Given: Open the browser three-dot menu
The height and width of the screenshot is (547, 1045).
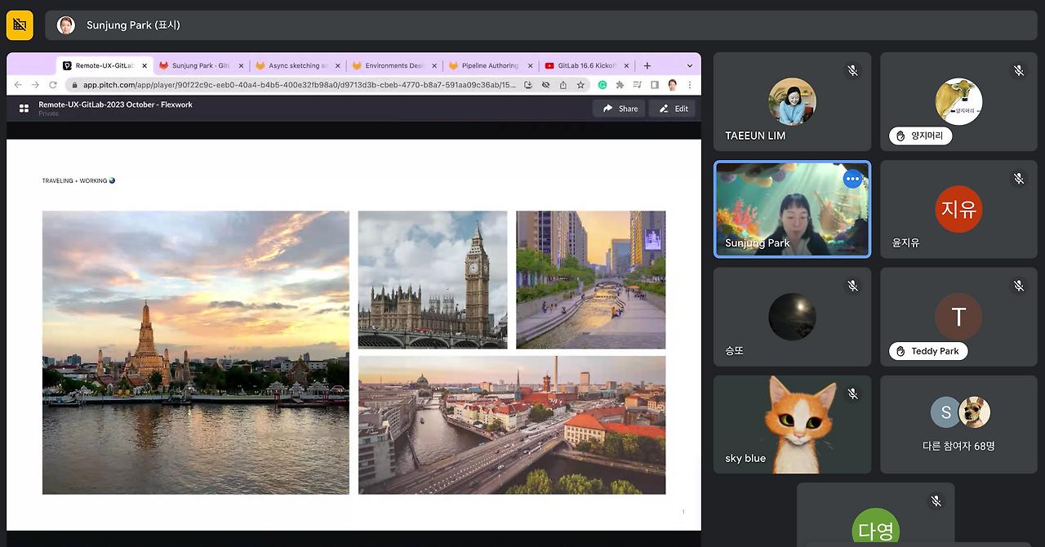Looking at the screenshot, I should point(690,85).
